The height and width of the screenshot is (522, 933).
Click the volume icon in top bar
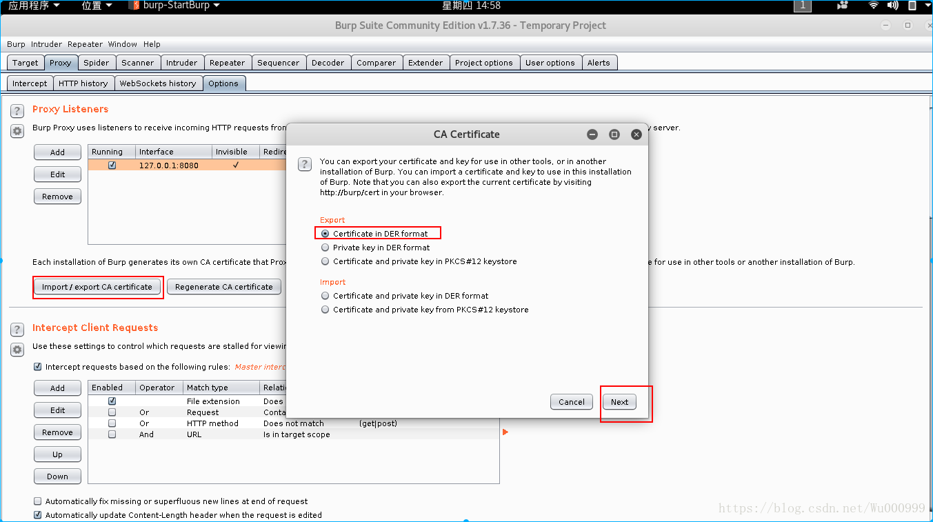point(893,6)
